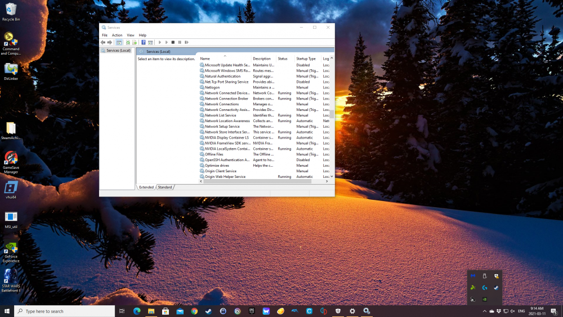The height and width of the screenshot is (317, 563).
Task: Click the Restart Service toolbar icon
Action: pyautogui.click(x=187, y=42)
